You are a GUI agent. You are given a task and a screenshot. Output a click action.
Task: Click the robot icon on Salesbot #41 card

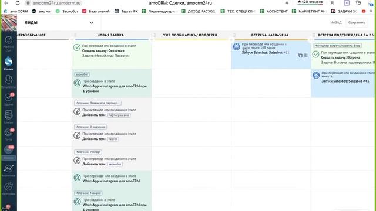coord(316,75)
